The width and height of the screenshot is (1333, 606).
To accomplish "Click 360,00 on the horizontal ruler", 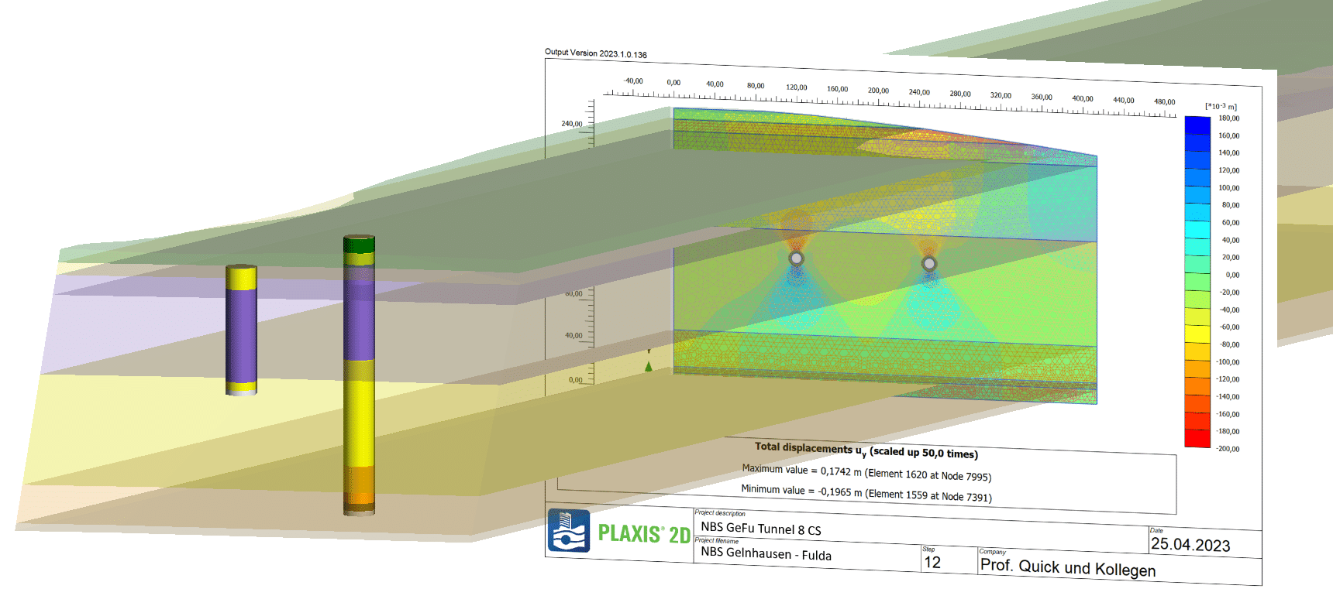I will coord(1042,98).
